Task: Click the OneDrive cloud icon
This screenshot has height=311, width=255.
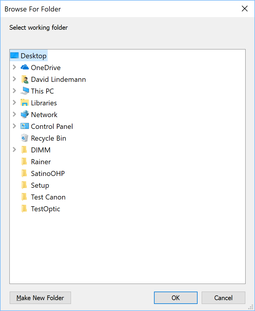Action: (x=25, y=67)
